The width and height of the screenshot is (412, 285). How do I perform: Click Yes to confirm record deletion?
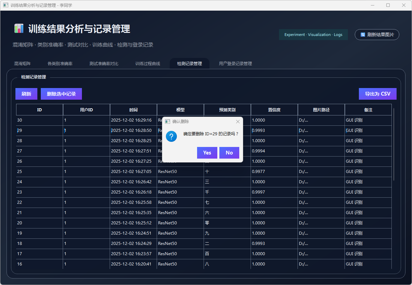click(x=207, y=153)
